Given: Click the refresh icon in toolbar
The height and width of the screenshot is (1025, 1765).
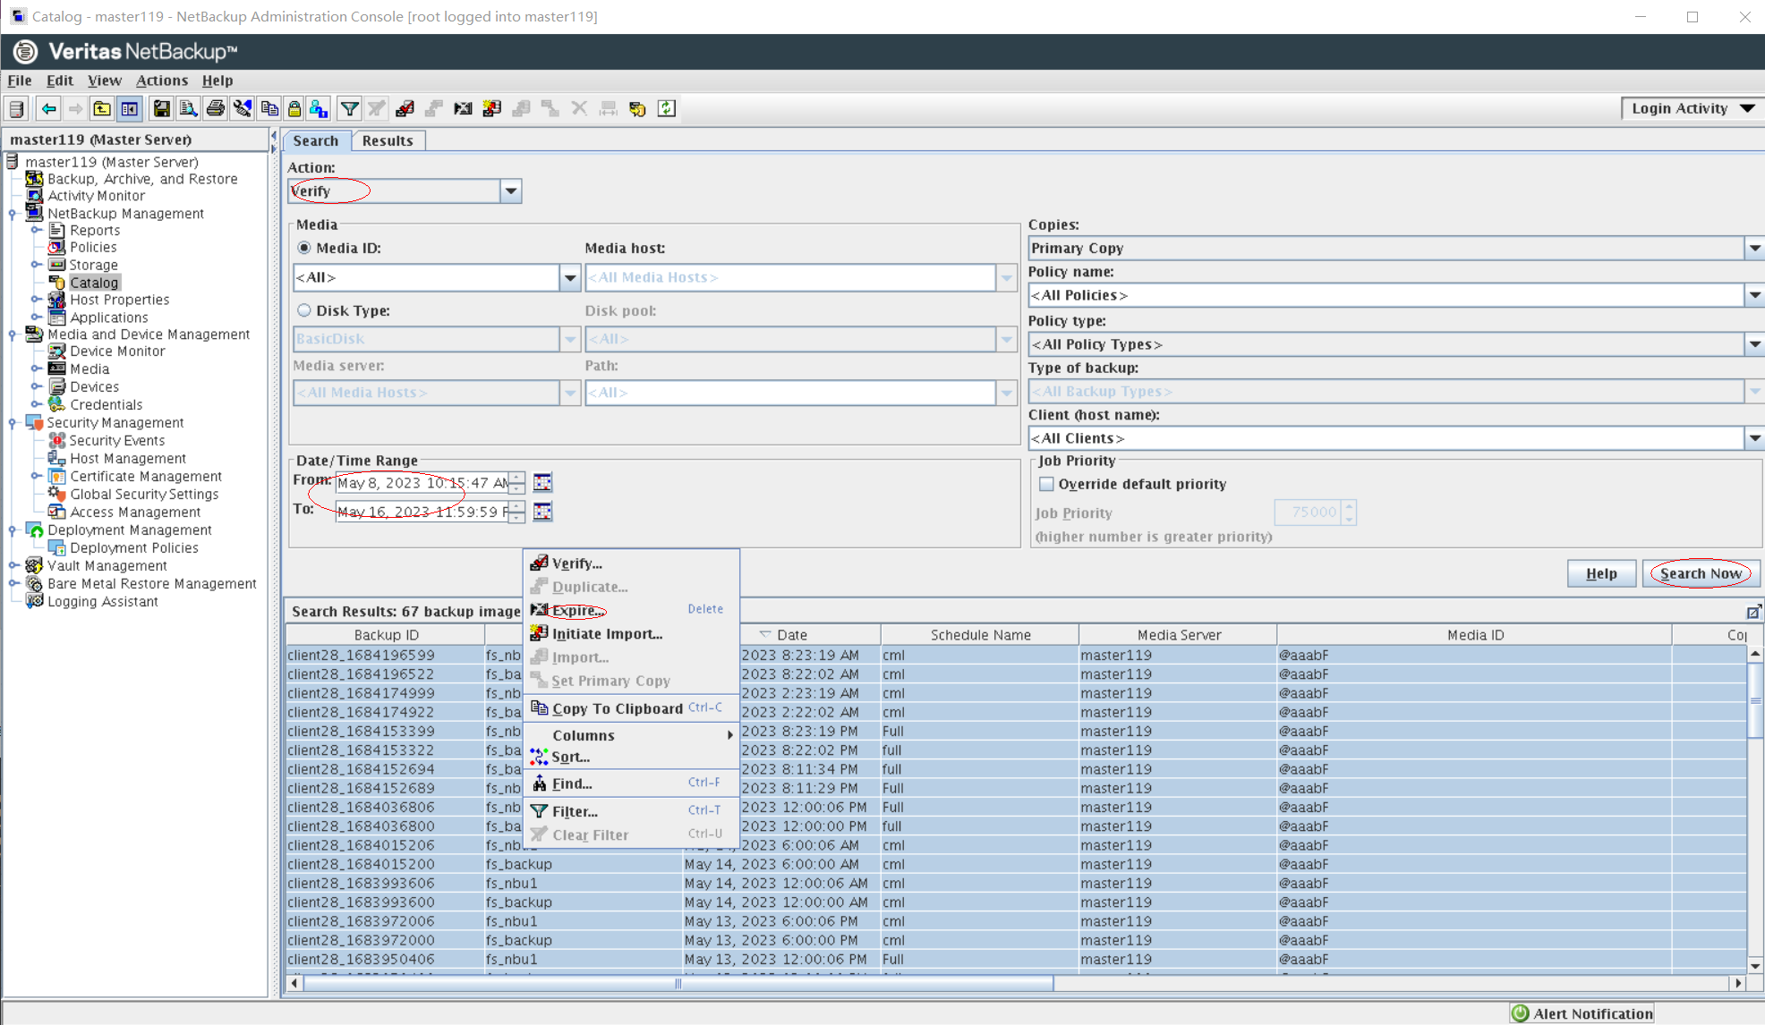Looking at the screenshot, I should pyautogui.click(x=667, y=108).
